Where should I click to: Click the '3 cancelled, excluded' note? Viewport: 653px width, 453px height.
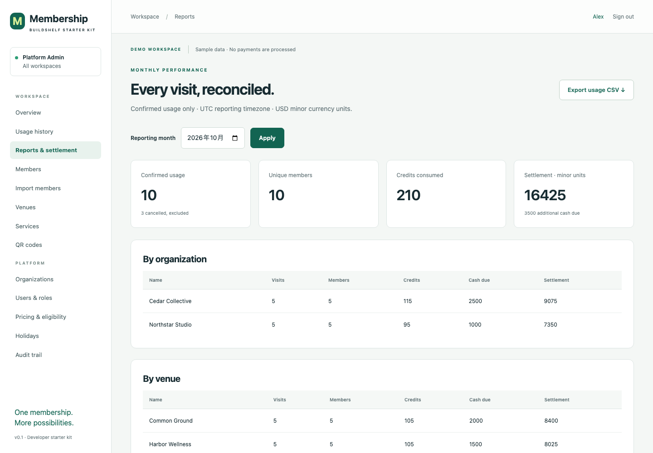(x=165, y=213)
